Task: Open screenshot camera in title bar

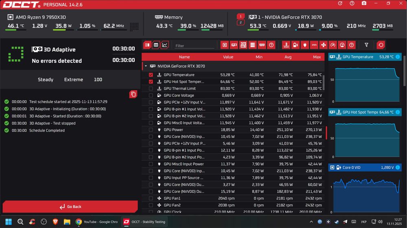Action: tap(364, 3)
